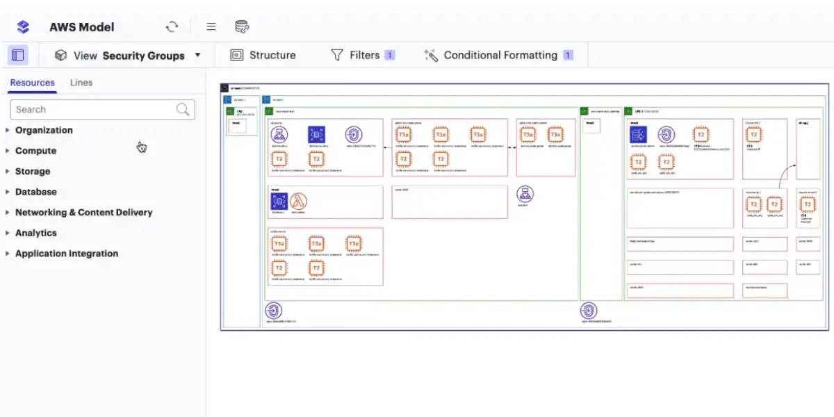Select the RDS database icon in the diagram
This screenshot has width=834, height=417.
639,135
